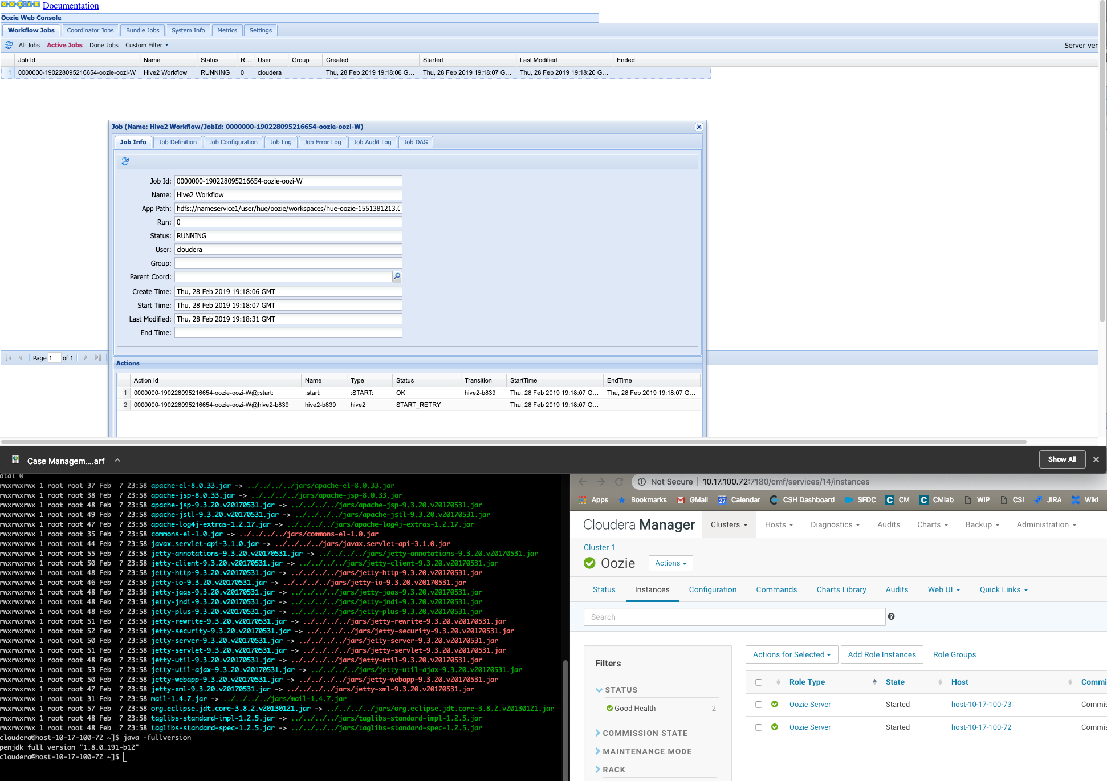Click the green health icon next to Oozie
The image size is (1107, 781).
[x=589, y=563]
